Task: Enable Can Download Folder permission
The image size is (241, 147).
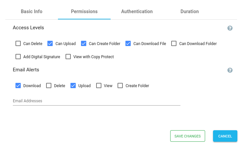Action: pyautogui.click(x=174, y=43)
